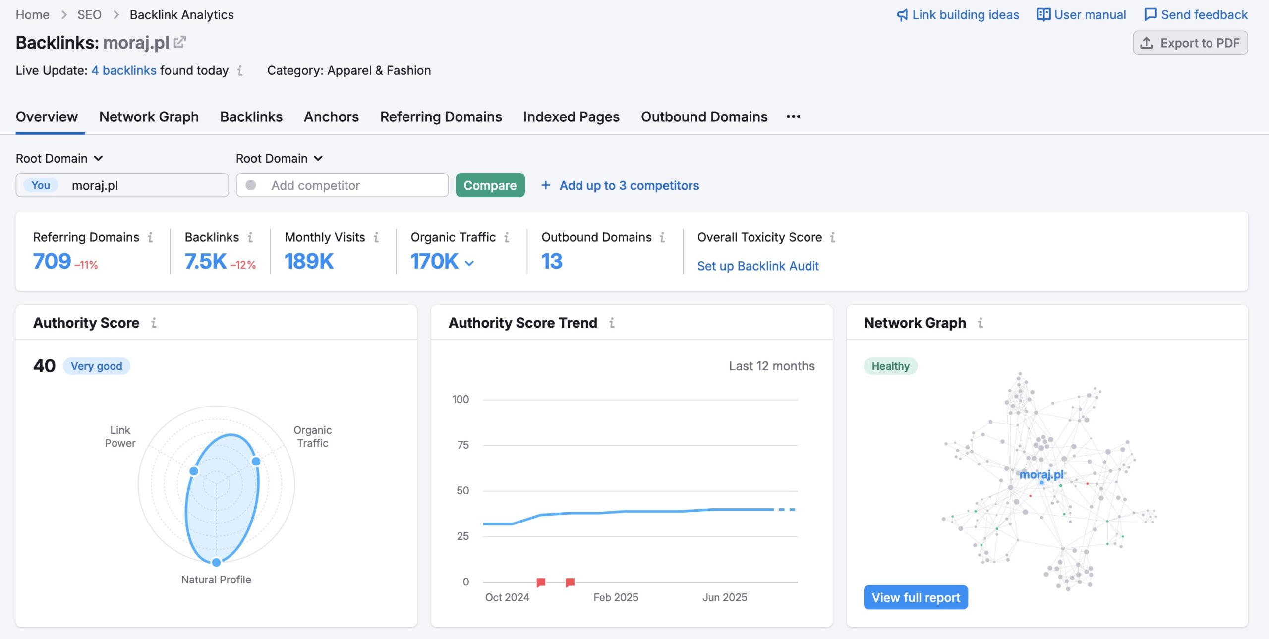
Task: Click the Very good score badge
Action: click(96, 366)
